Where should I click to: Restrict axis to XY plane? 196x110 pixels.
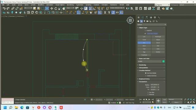pos(117,13)
